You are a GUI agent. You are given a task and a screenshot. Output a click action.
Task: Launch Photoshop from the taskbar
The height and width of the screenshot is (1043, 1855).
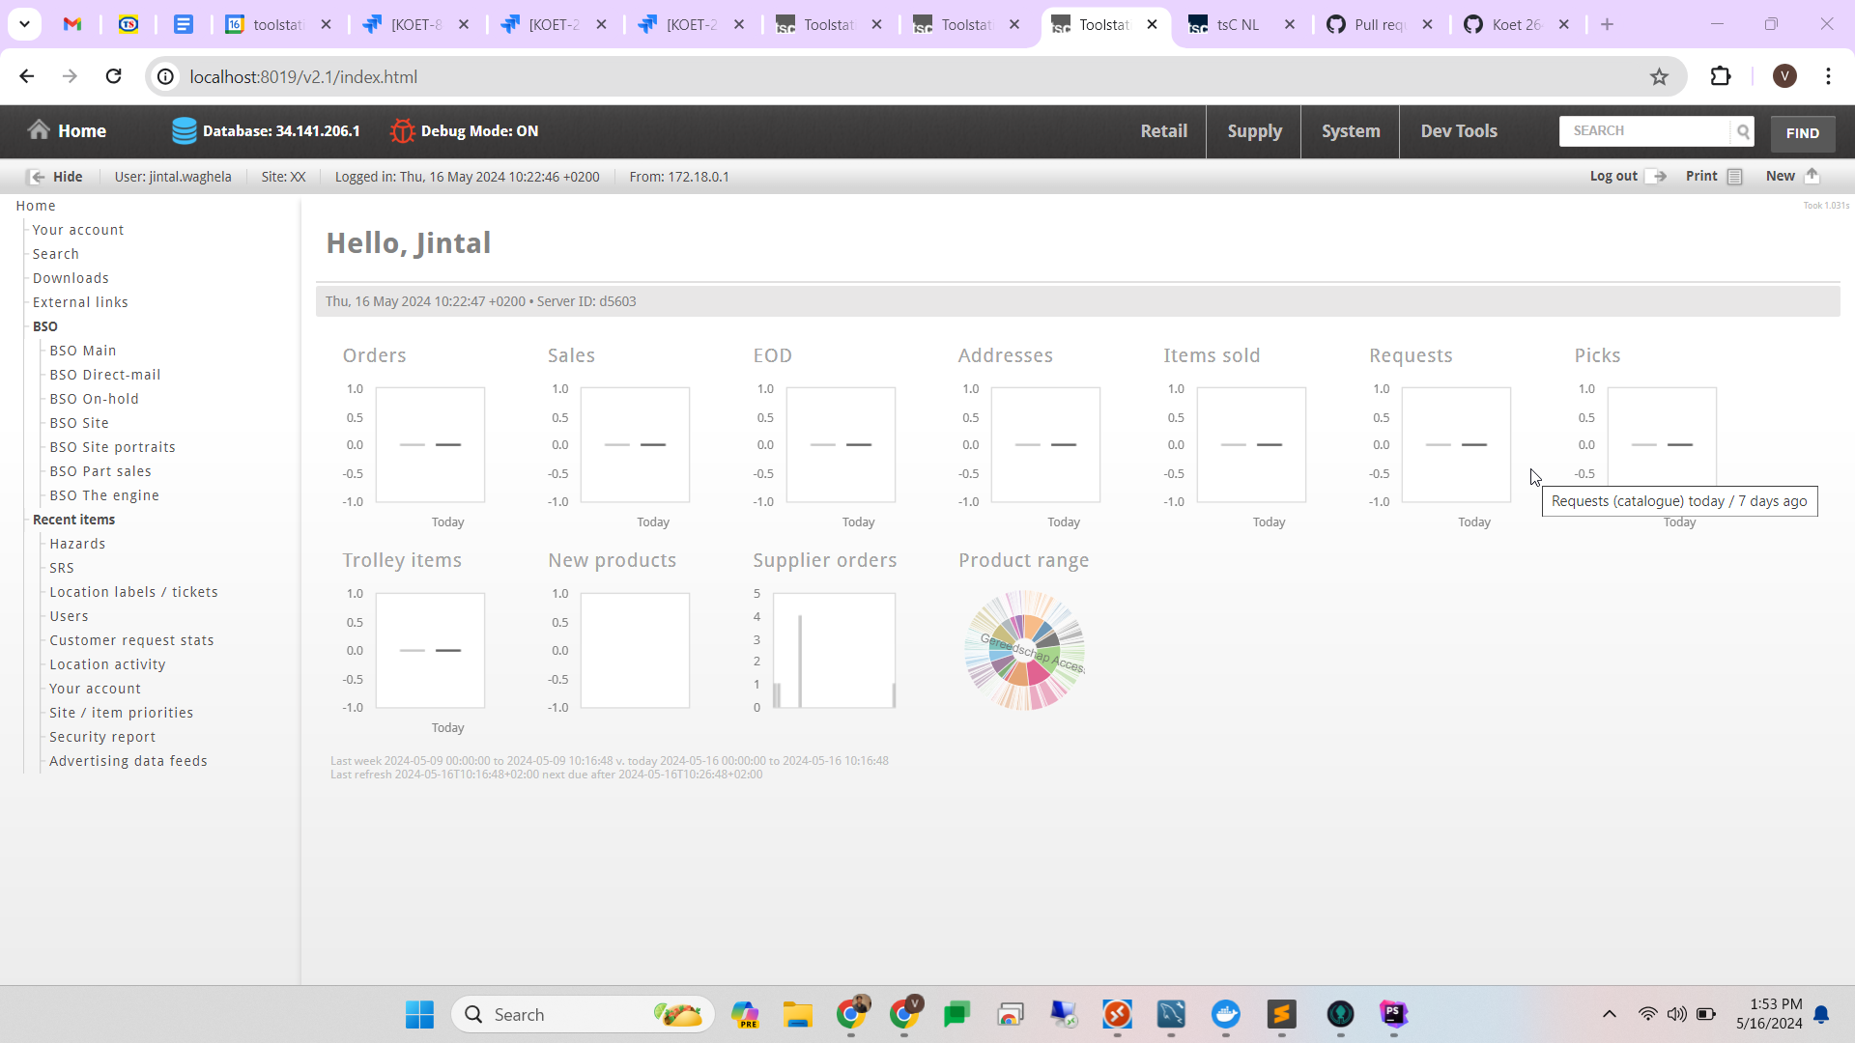coord(1394,1014)
